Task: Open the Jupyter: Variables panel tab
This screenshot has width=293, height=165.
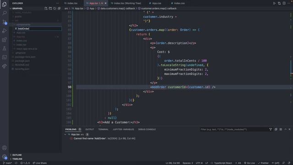Action: [x=123, y=129]
